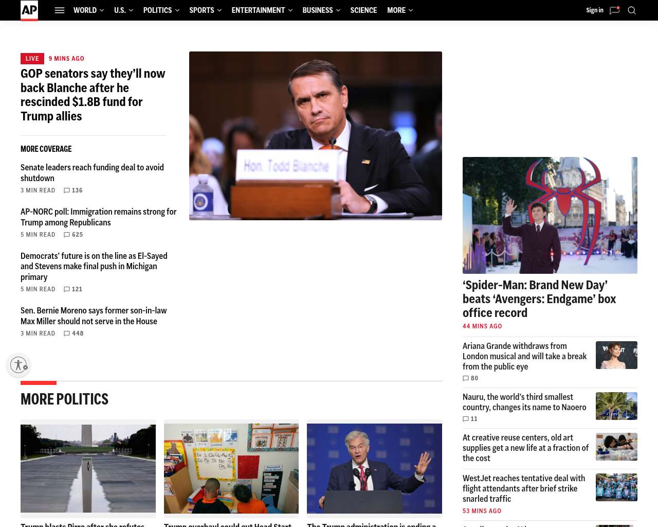Image resolution: width=658 pixels, height=527 pixels.
Task: Open Democrats' future Michigan primary article
Action: (x=94, y=267)
